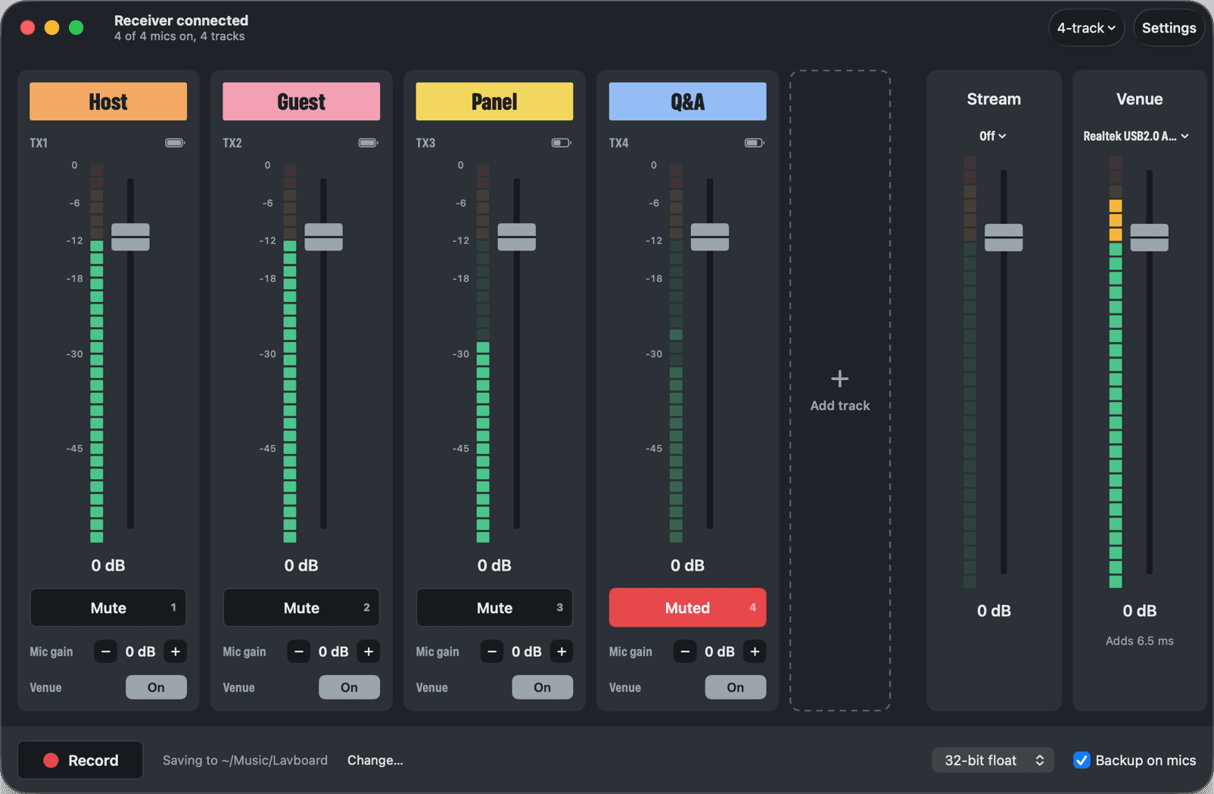This screenshot has height=794, width=1214.
Task: Add a new track with the plus tile
Action: pos(840,391)
